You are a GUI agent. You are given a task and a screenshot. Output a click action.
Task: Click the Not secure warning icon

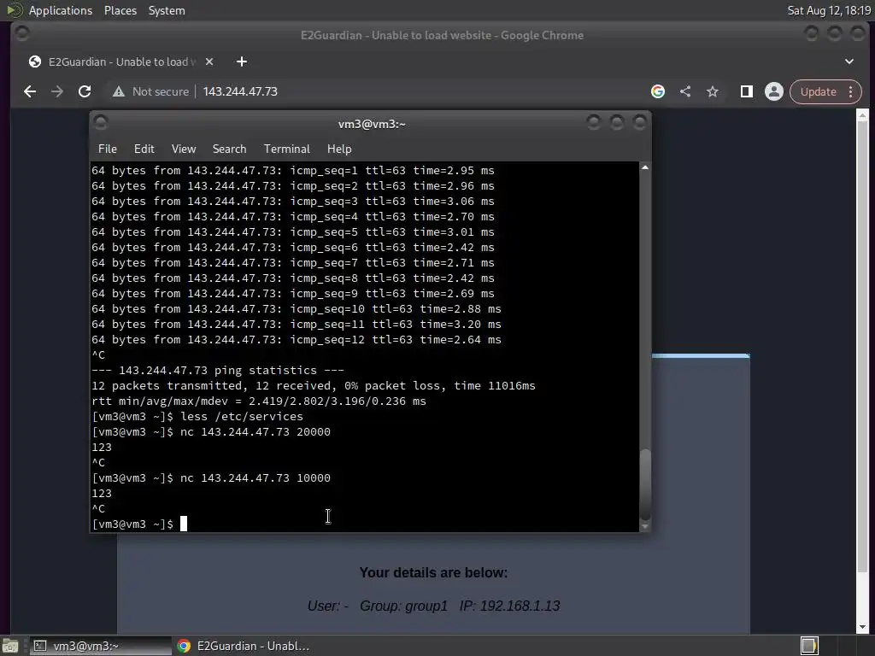(118, 91)
